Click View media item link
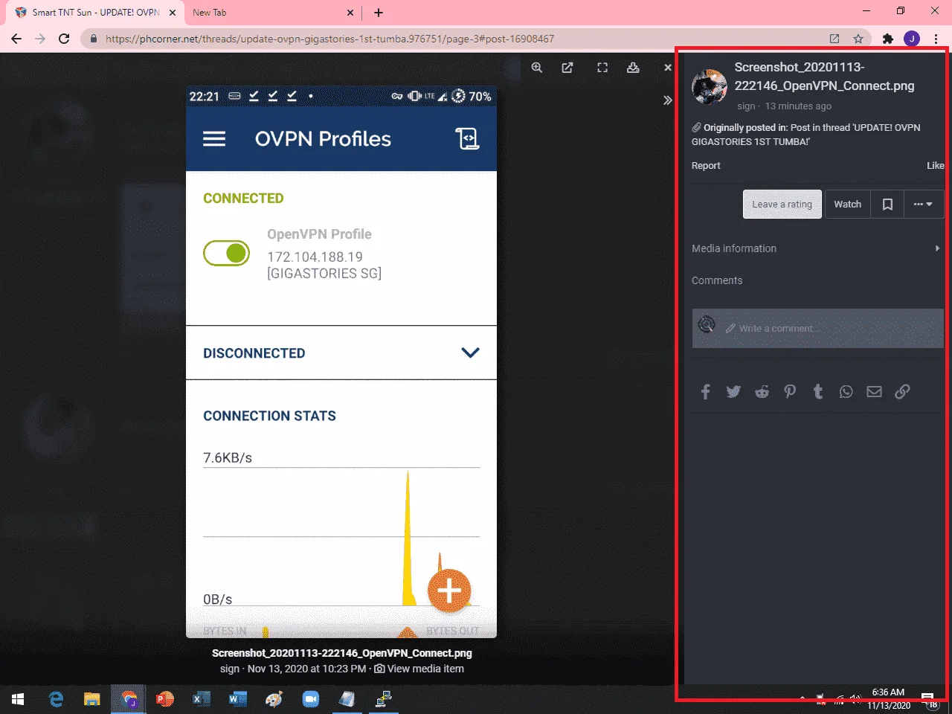Image resolution: width=952 pixels, height=714 pixels. pyautogui.click(x=419, y=669)
